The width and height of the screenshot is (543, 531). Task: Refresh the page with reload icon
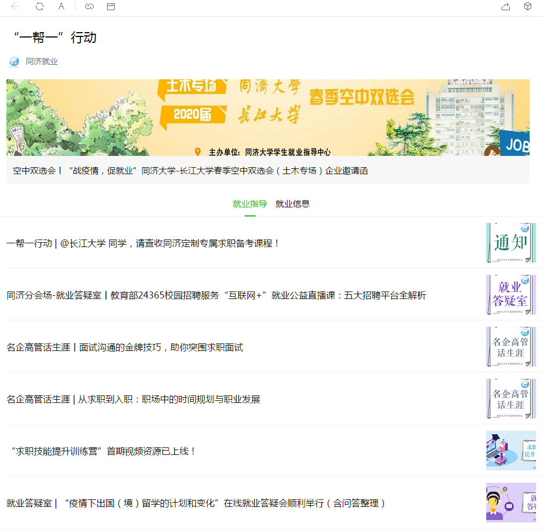[x=40, y=6]
